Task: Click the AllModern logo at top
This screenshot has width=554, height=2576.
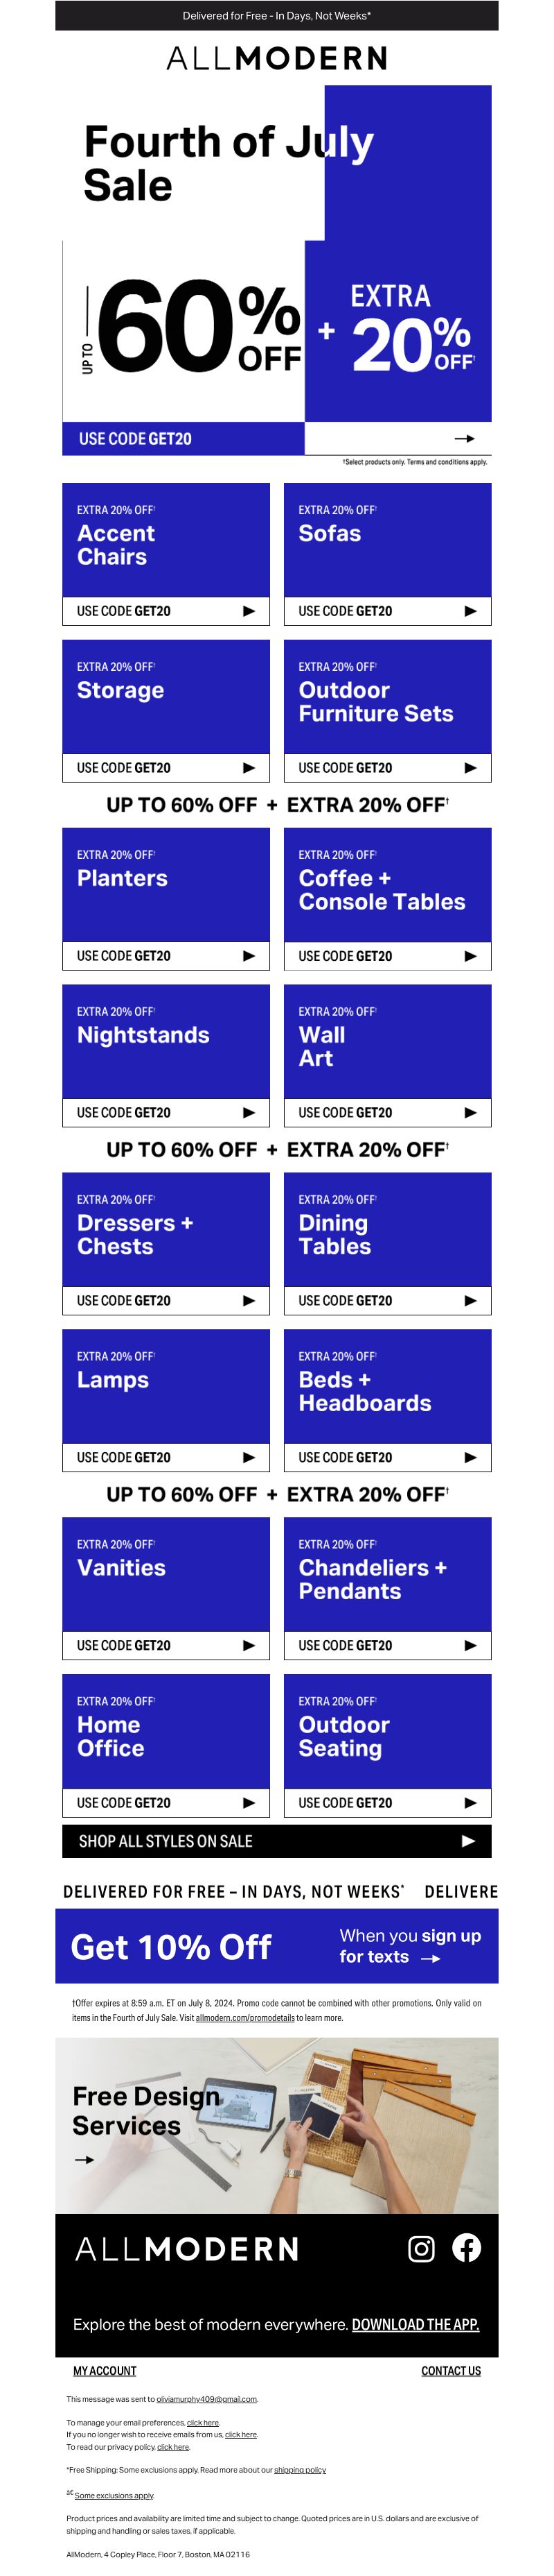Action: tap(276, 58)
